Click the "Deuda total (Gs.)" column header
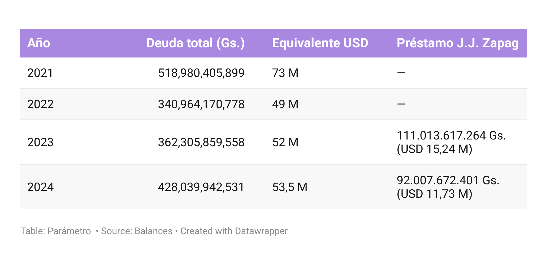Image resolution: width=547 pixels, height=257 pixels. [195, 43]
